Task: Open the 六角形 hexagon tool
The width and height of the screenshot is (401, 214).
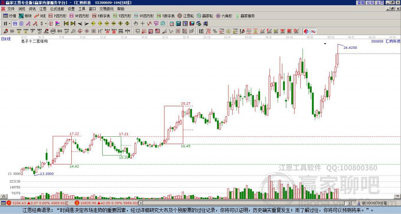Action: coord(224,16)
